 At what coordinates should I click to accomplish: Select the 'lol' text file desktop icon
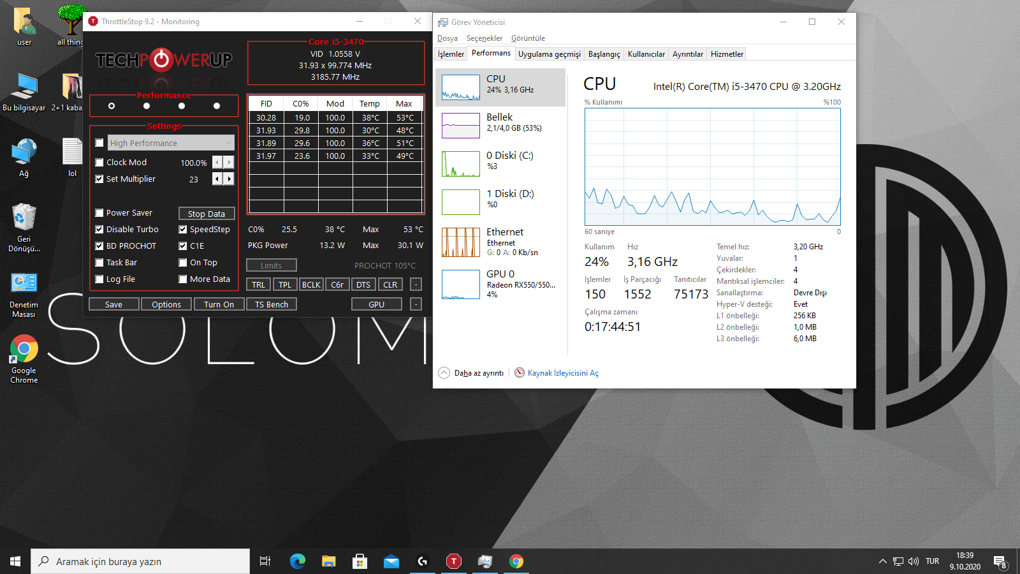coord(72,158)
